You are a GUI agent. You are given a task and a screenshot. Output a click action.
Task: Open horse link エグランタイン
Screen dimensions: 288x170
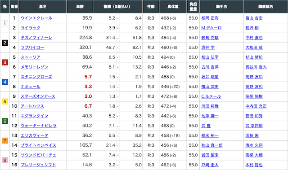click(34, 116)
